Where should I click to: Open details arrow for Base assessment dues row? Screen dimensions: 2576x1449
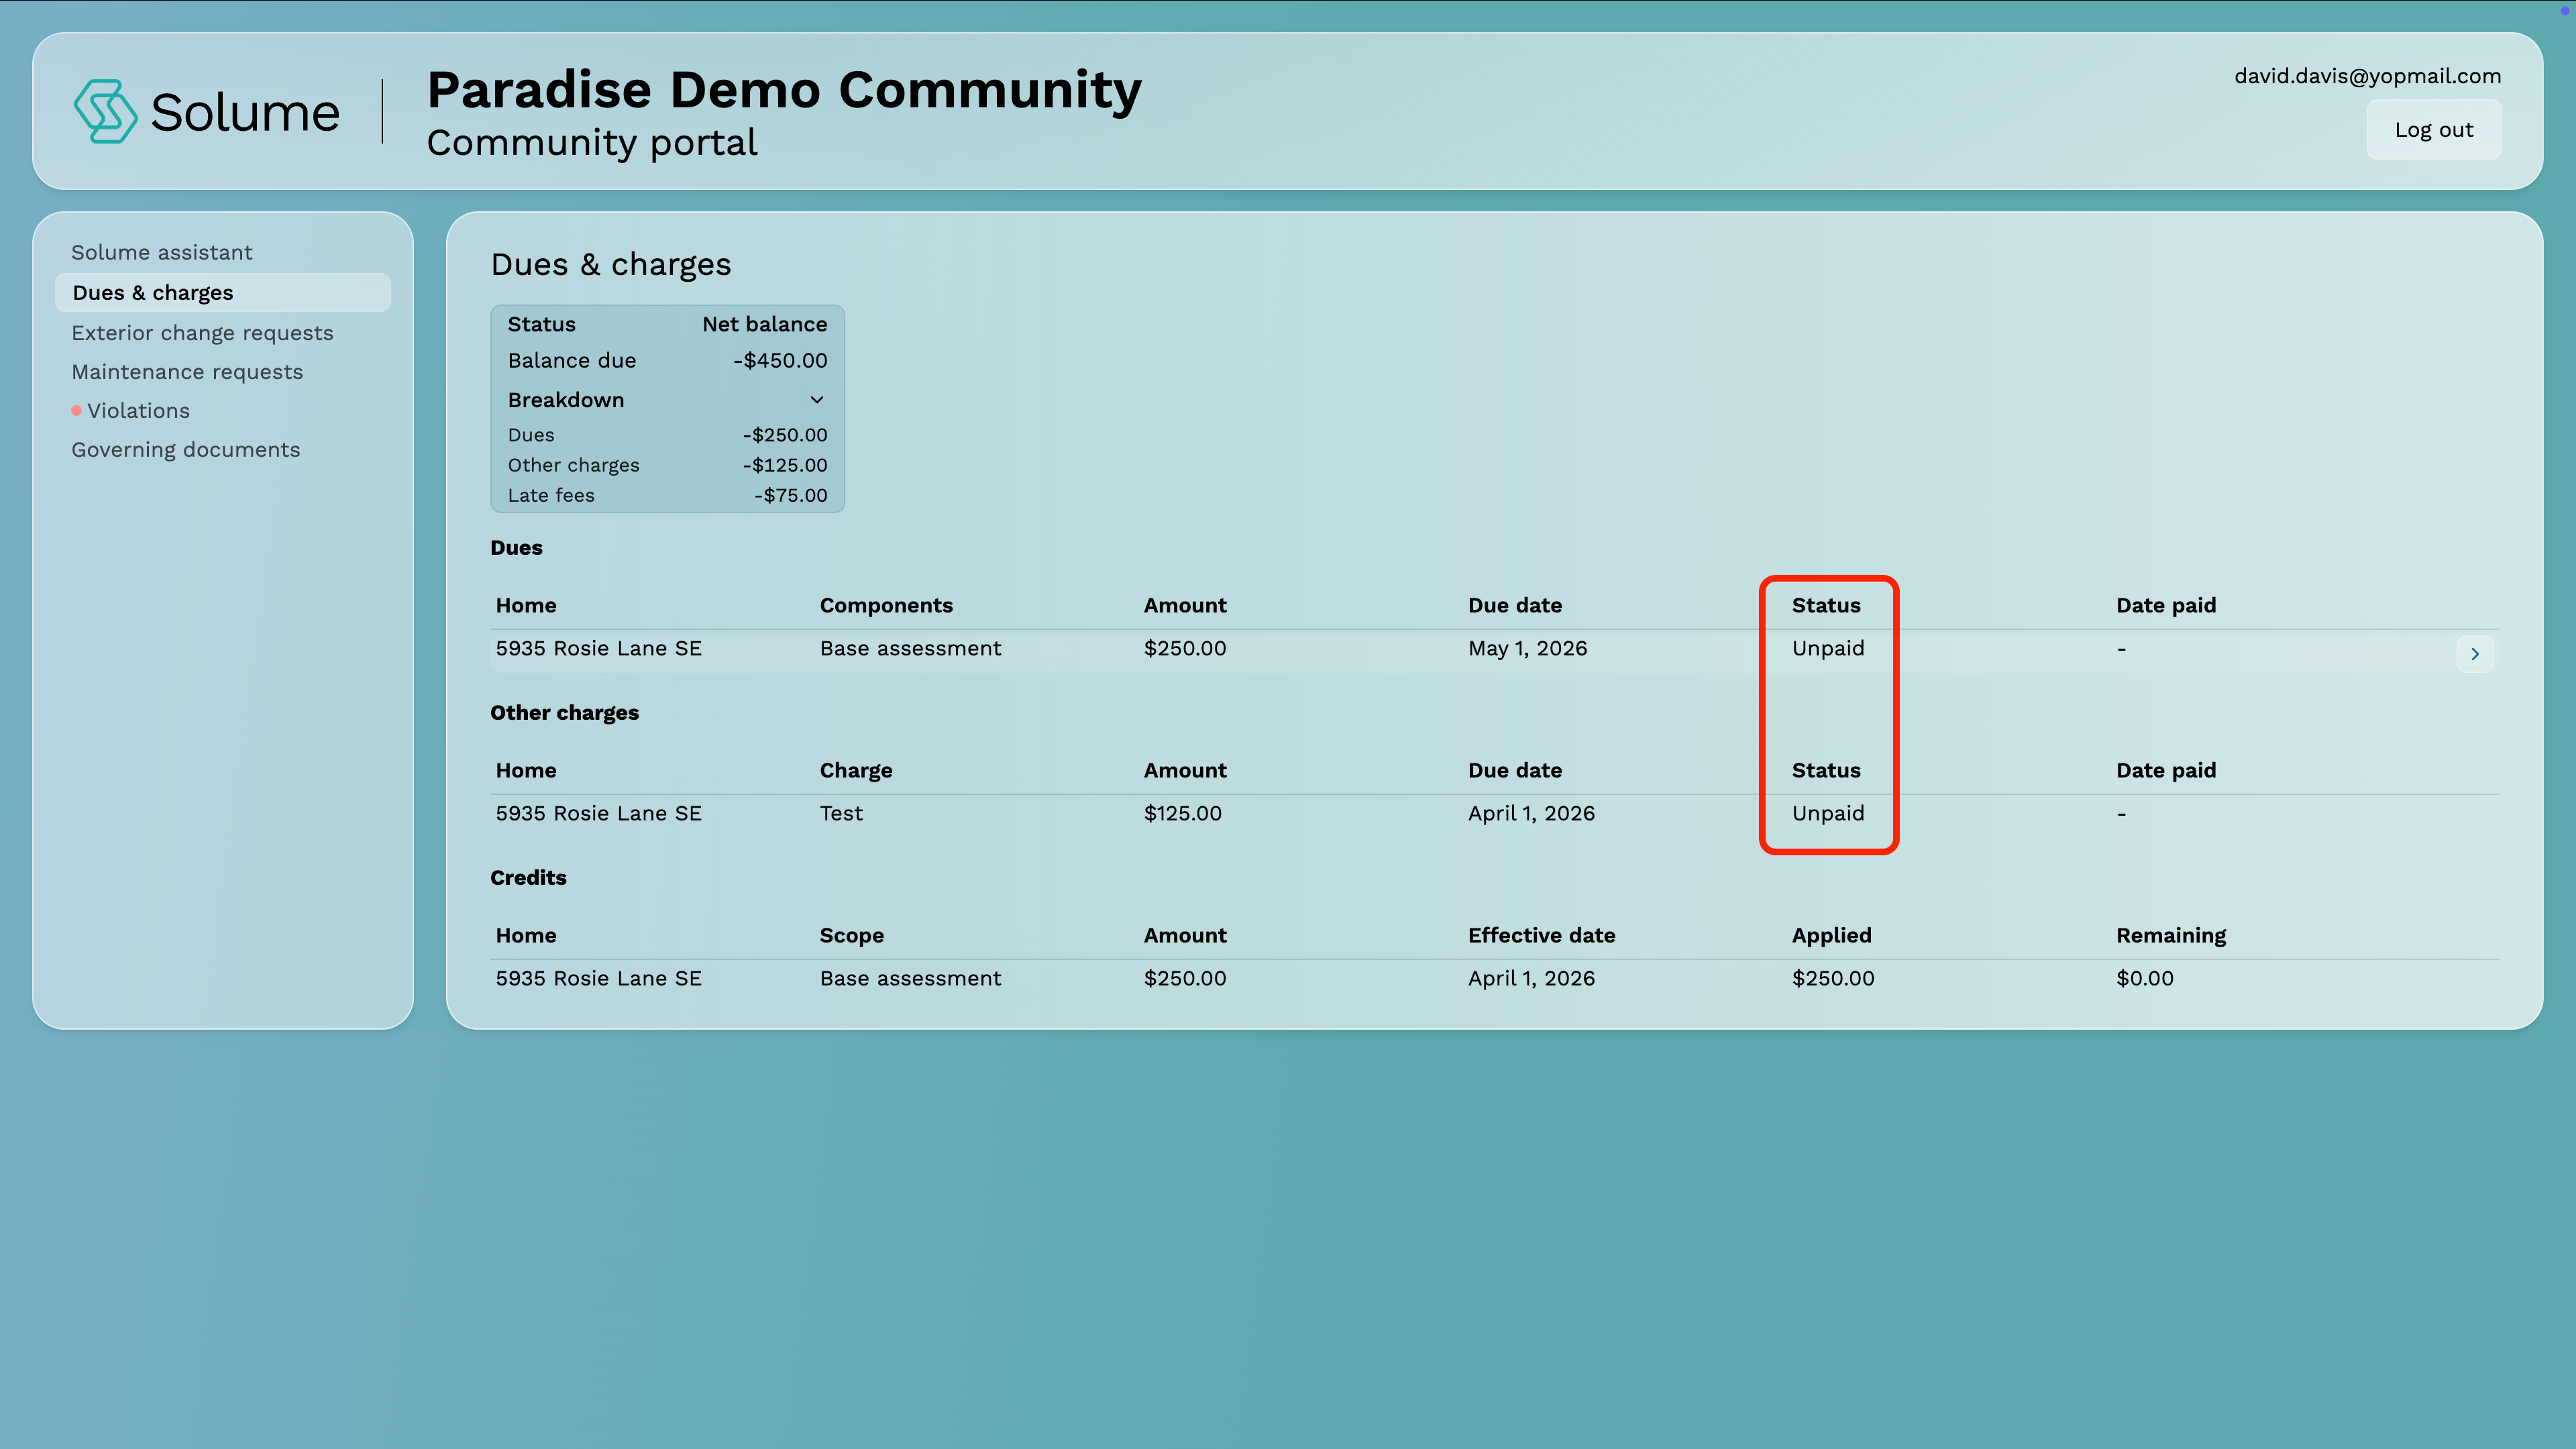click(x=2475, y=654)
